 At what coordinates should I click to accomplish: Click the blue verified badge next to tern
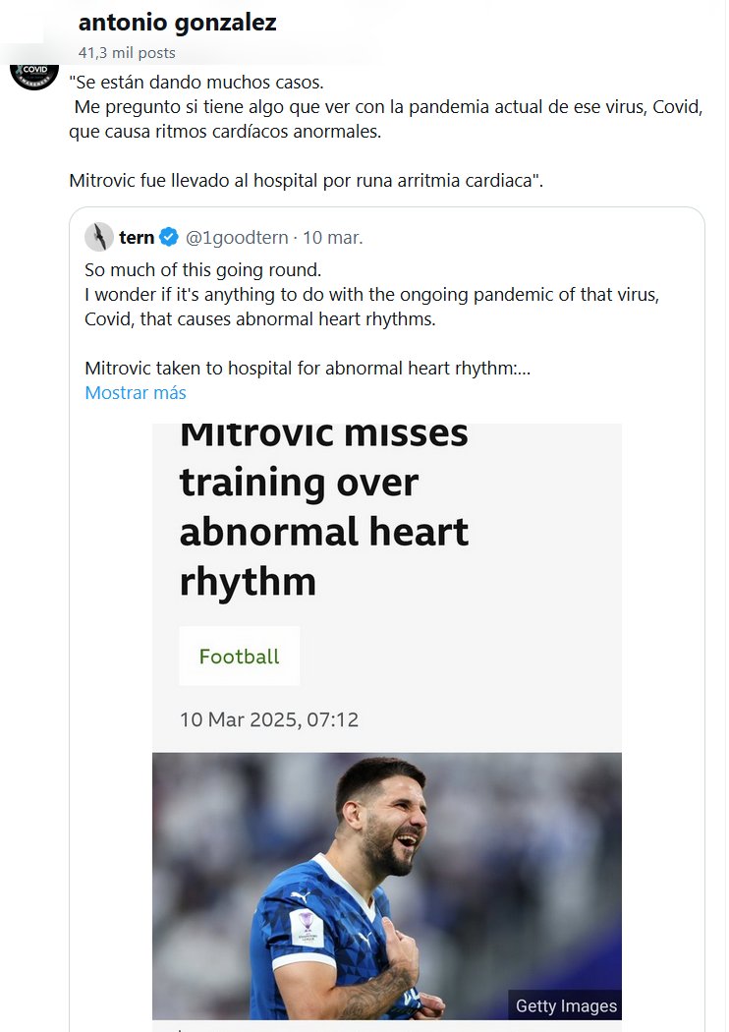click(x=169, y=237)
